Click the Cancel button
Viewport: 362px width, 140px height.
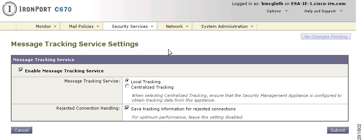(x=21, y=130)
